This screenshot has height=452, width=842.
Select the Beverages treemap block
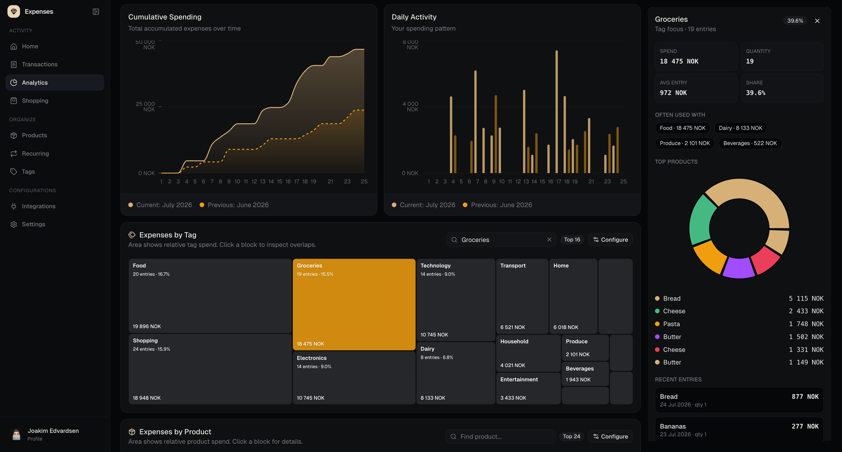[x=585, y=374]
